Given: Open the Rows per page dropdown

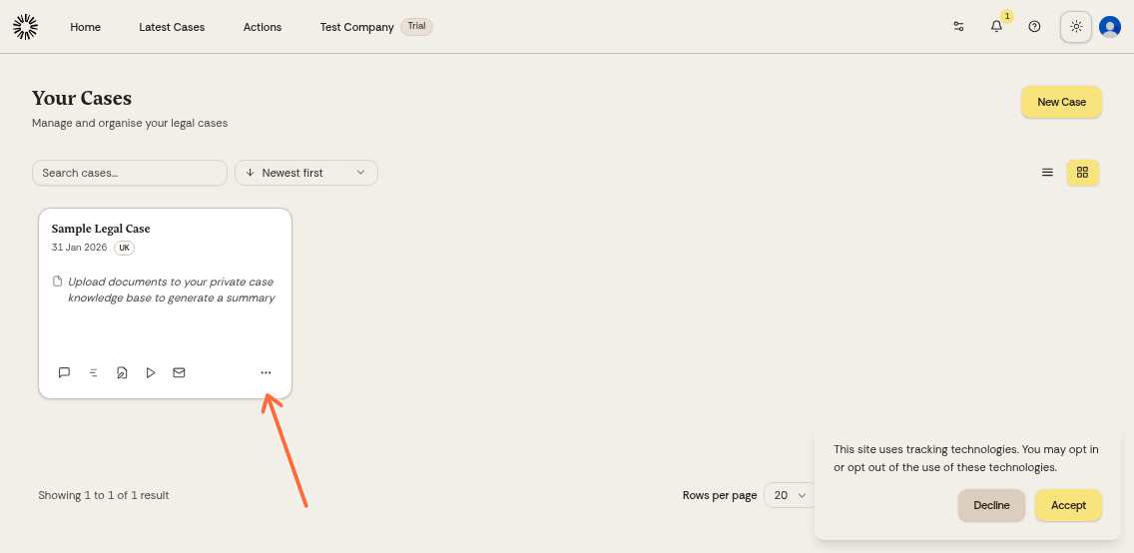Looking at the screenshot, I should coord(790,495).
